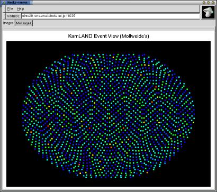Open the File menu
Viewport: 217px width, 192px height.
pyautogui.click(x=10, y=9)
